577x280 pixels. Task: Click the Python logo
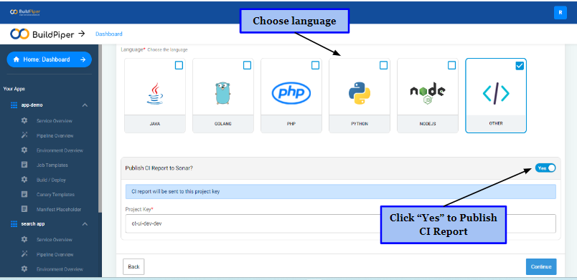(359, 93)
